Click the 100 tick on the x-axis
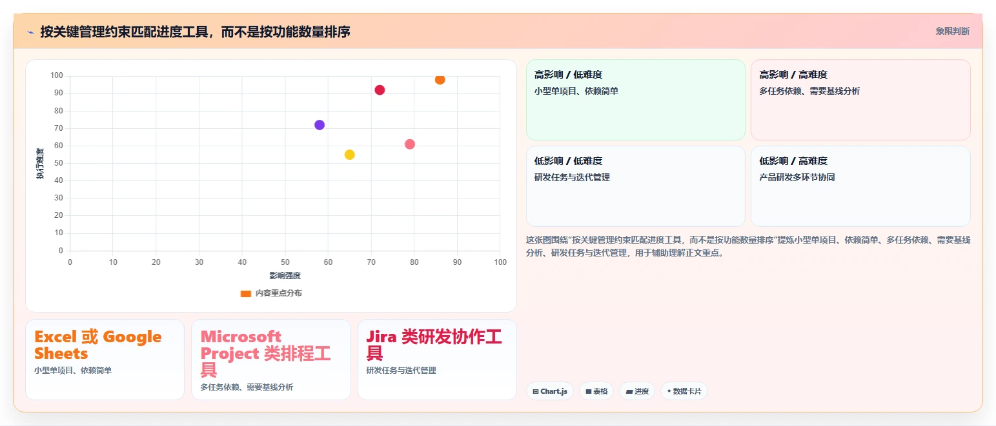The height and width of the screenshot is (426, 996). pyautogui.click(x=500, y=262)
